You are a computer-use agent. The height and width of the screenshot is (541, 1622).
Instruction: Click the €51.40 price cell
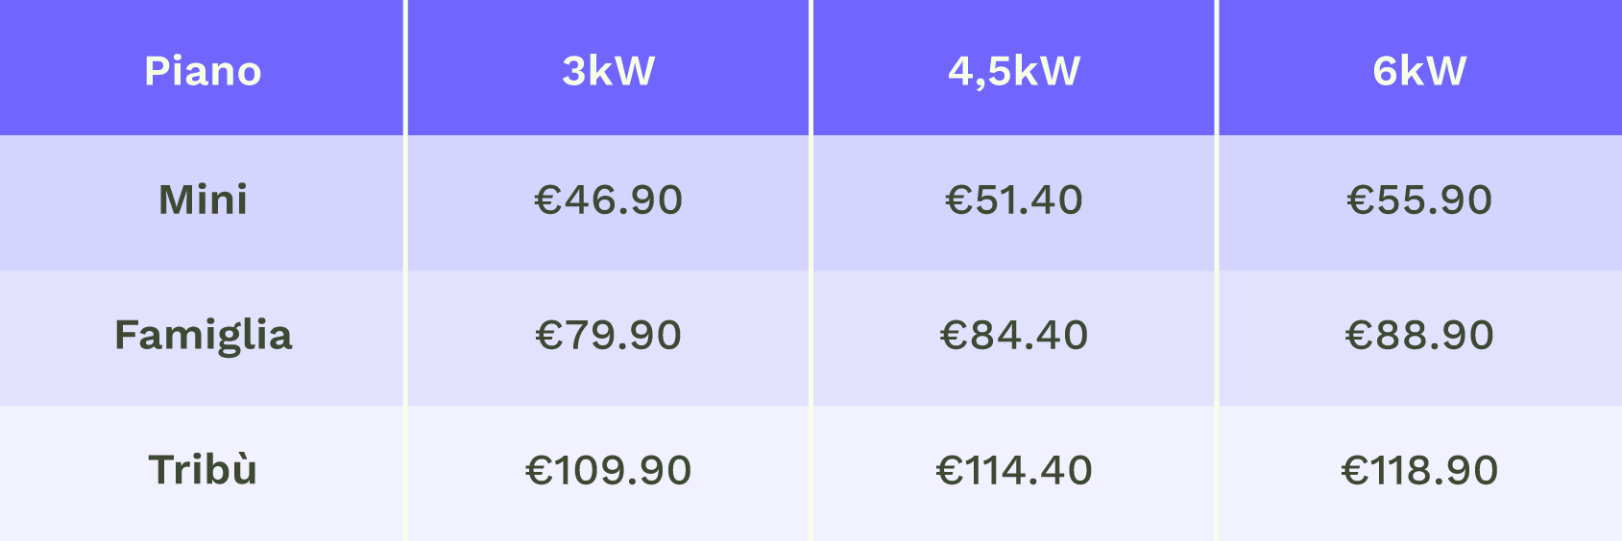[1014, 200]
